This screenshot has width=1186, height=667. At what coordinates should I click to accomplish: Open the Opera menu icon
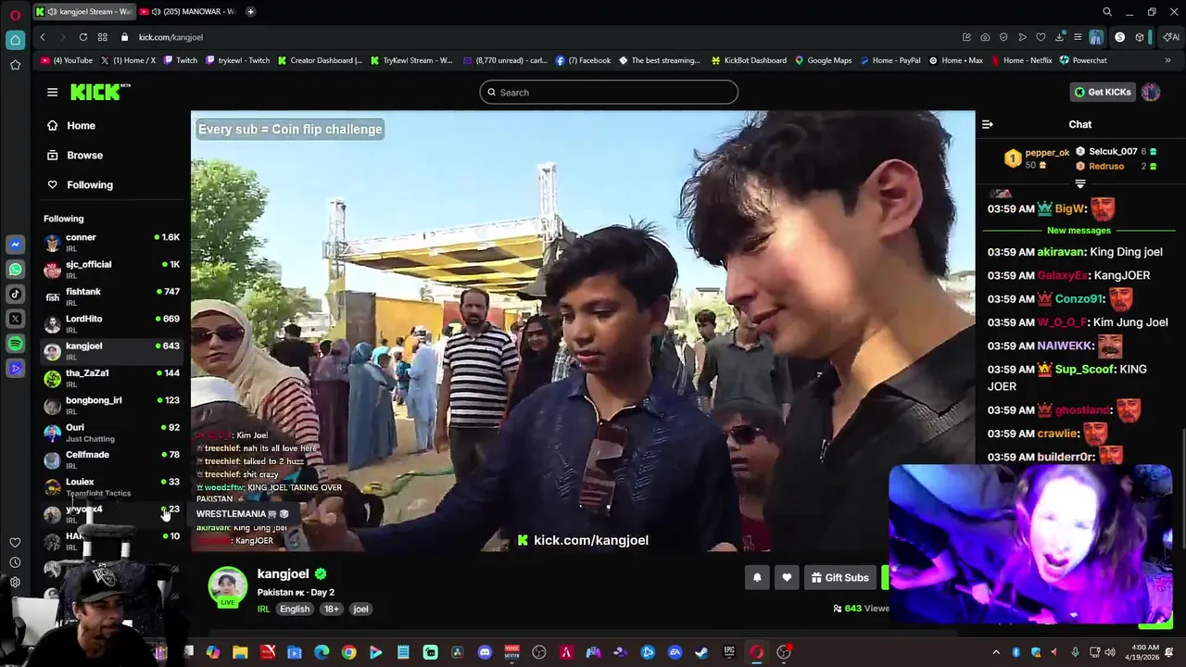[x=15, y=15]
